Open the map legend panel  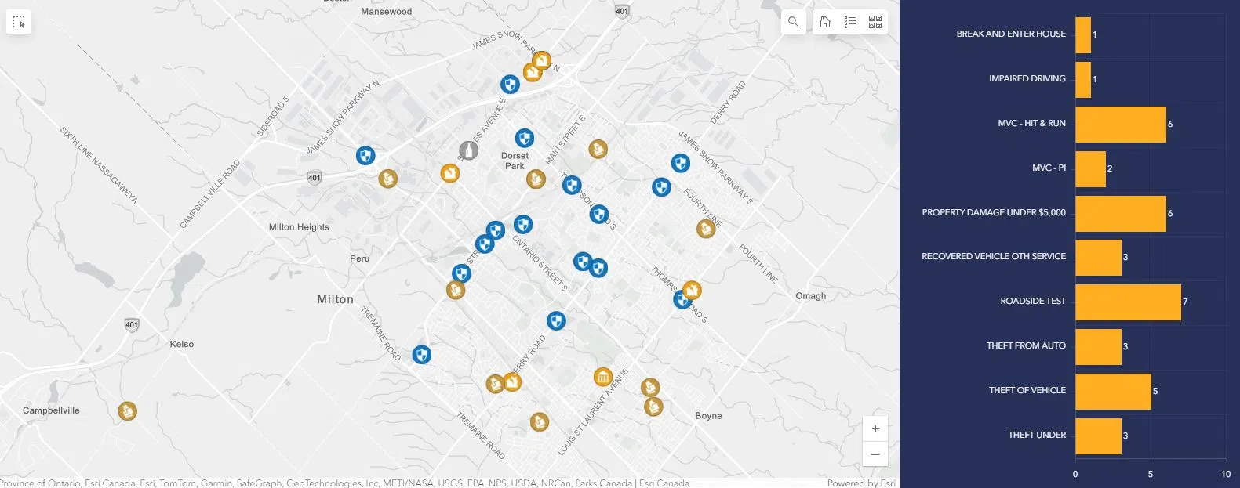(x=850, y=22)
